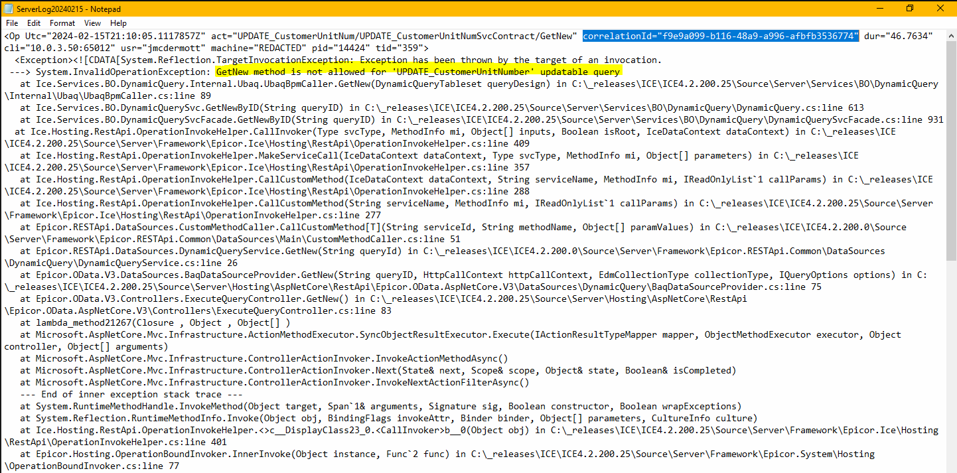The image size is (957, 473).
Task: Click 'OperationInvokeHelper.cs:line 277' text
Action: pyautogui.click(x=294, y=215)
